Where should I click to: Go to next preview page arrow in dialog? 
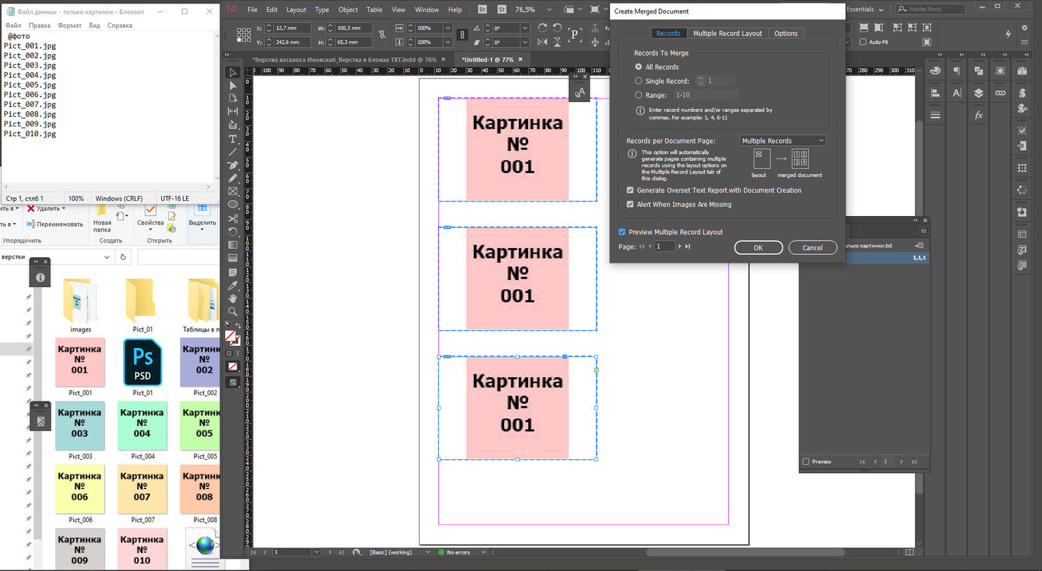click(679, 247)
